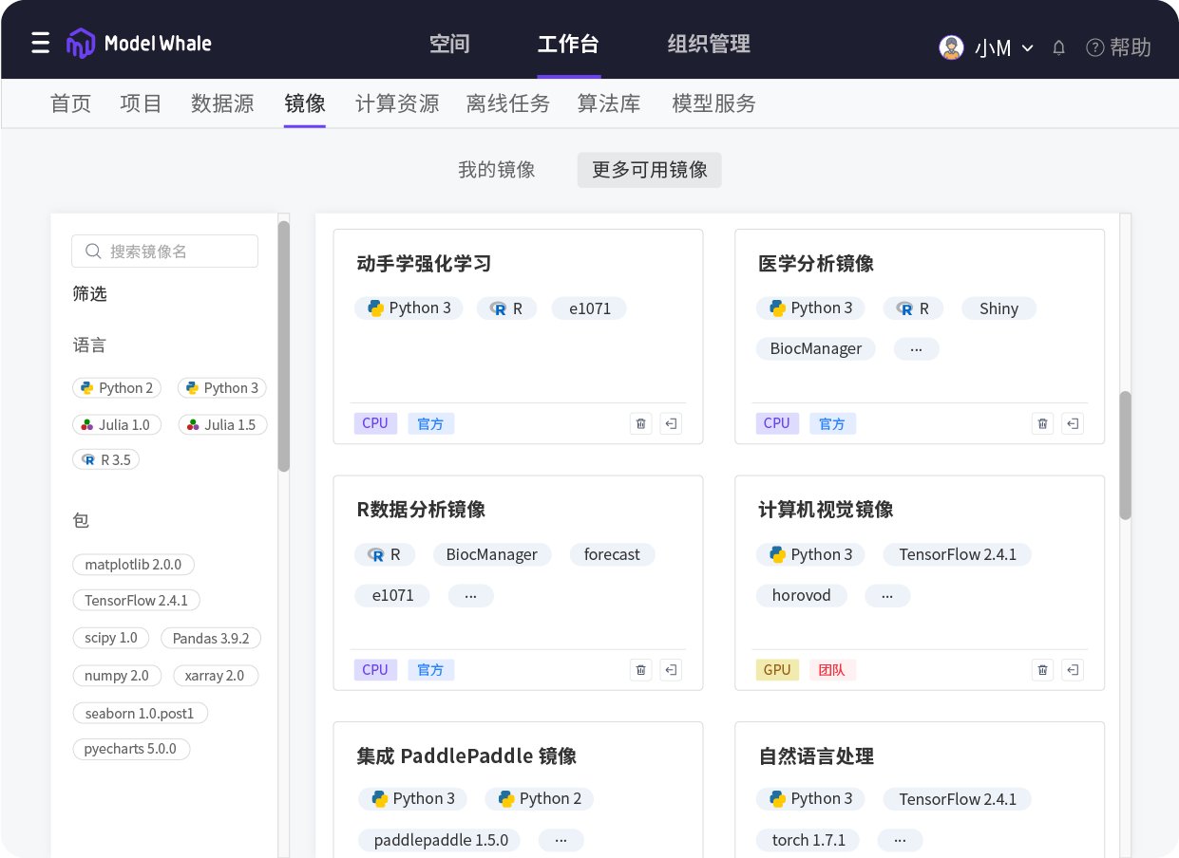Viewport: 1179px width, 858px height.
Task: Open the 离线任务 navigation tab
Action: pyautogui.click(x=508, y=103)
